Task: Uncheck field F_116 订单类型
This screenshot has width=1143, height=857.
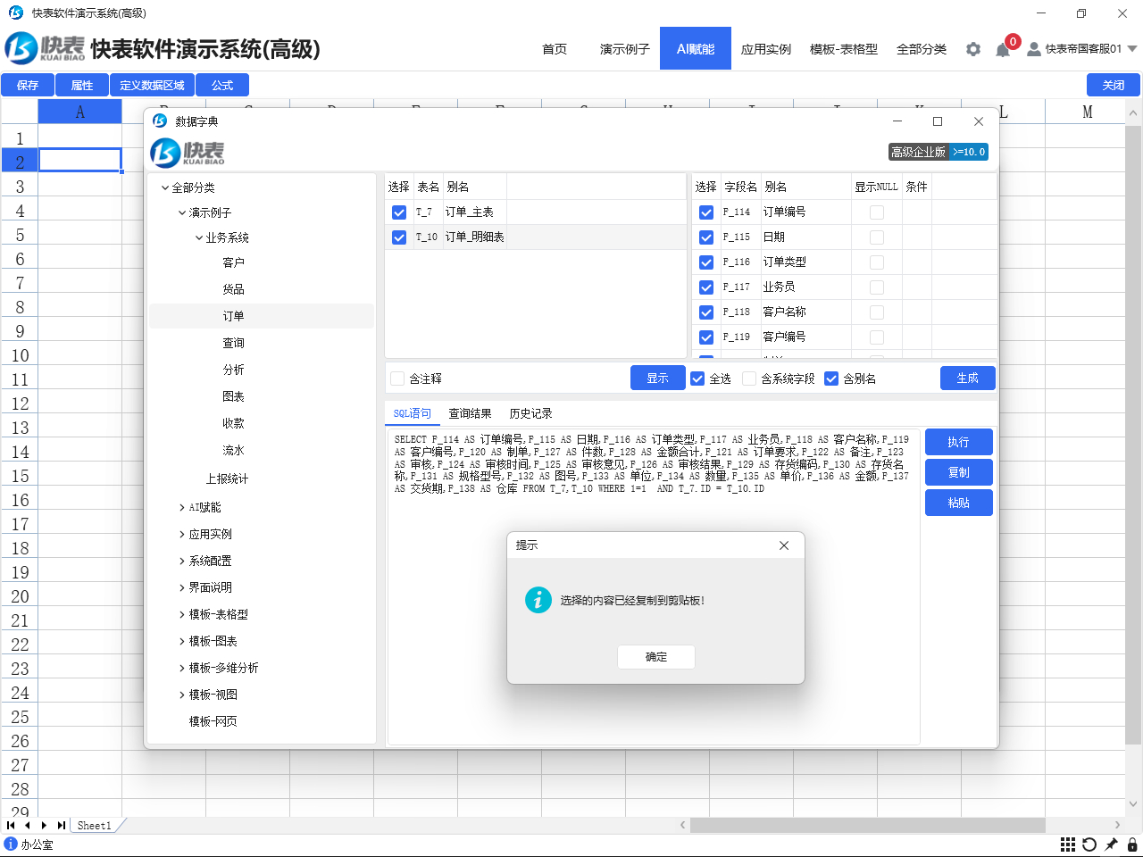Action: (706, 262)
